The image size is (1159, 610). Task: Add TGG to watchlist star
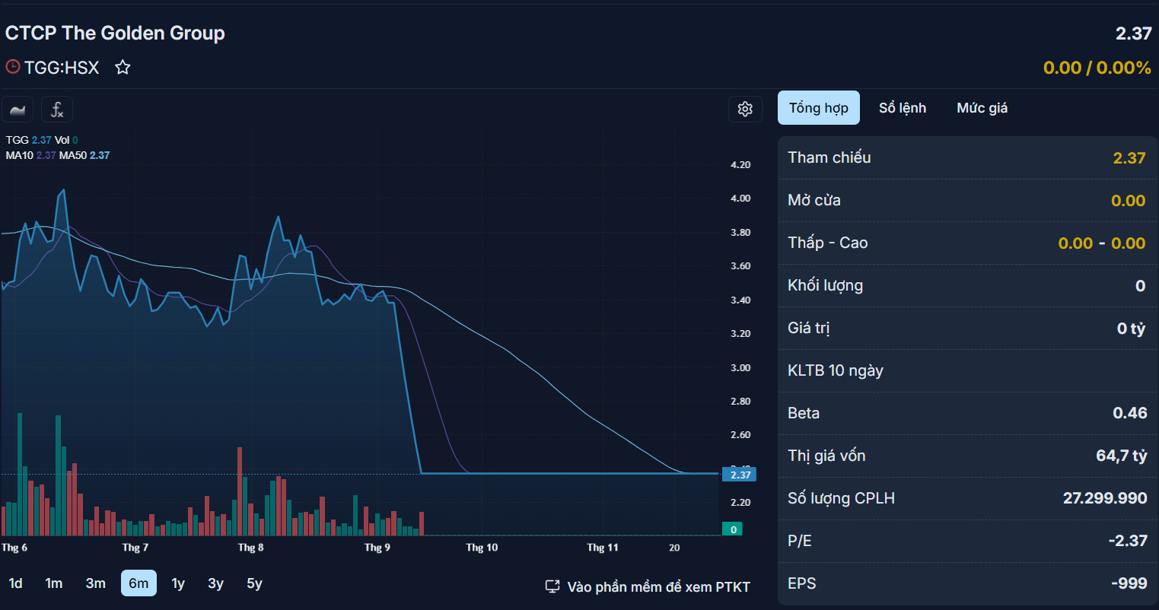coord(123,68)
